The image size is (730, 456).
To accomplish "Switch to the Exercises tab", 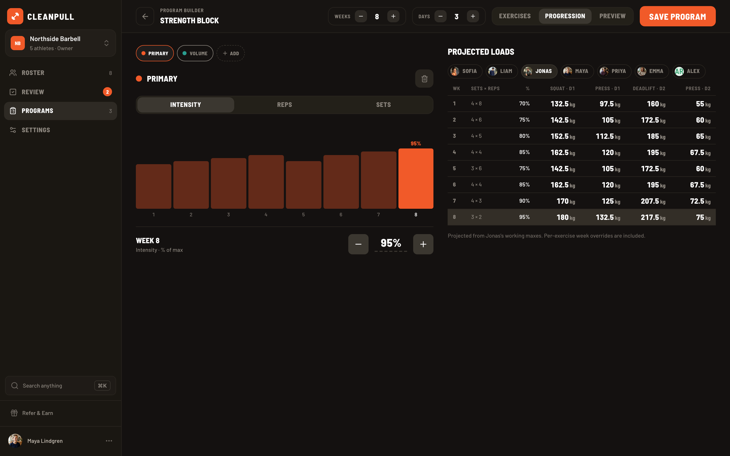I will (515, 16).
